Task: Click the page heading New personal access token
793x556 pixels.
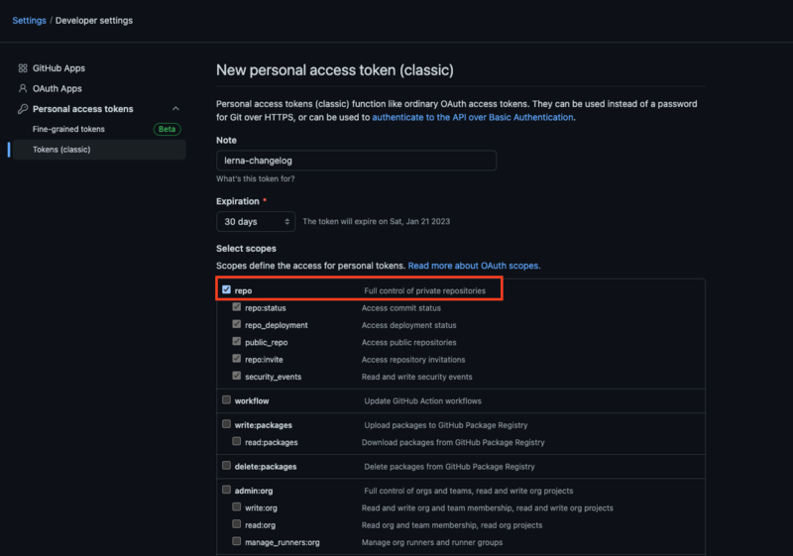Action: pos(335,69)
